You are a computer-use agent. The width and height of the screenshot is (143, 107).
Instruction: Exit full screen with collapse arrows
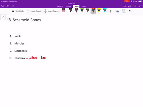click(140, 6)
